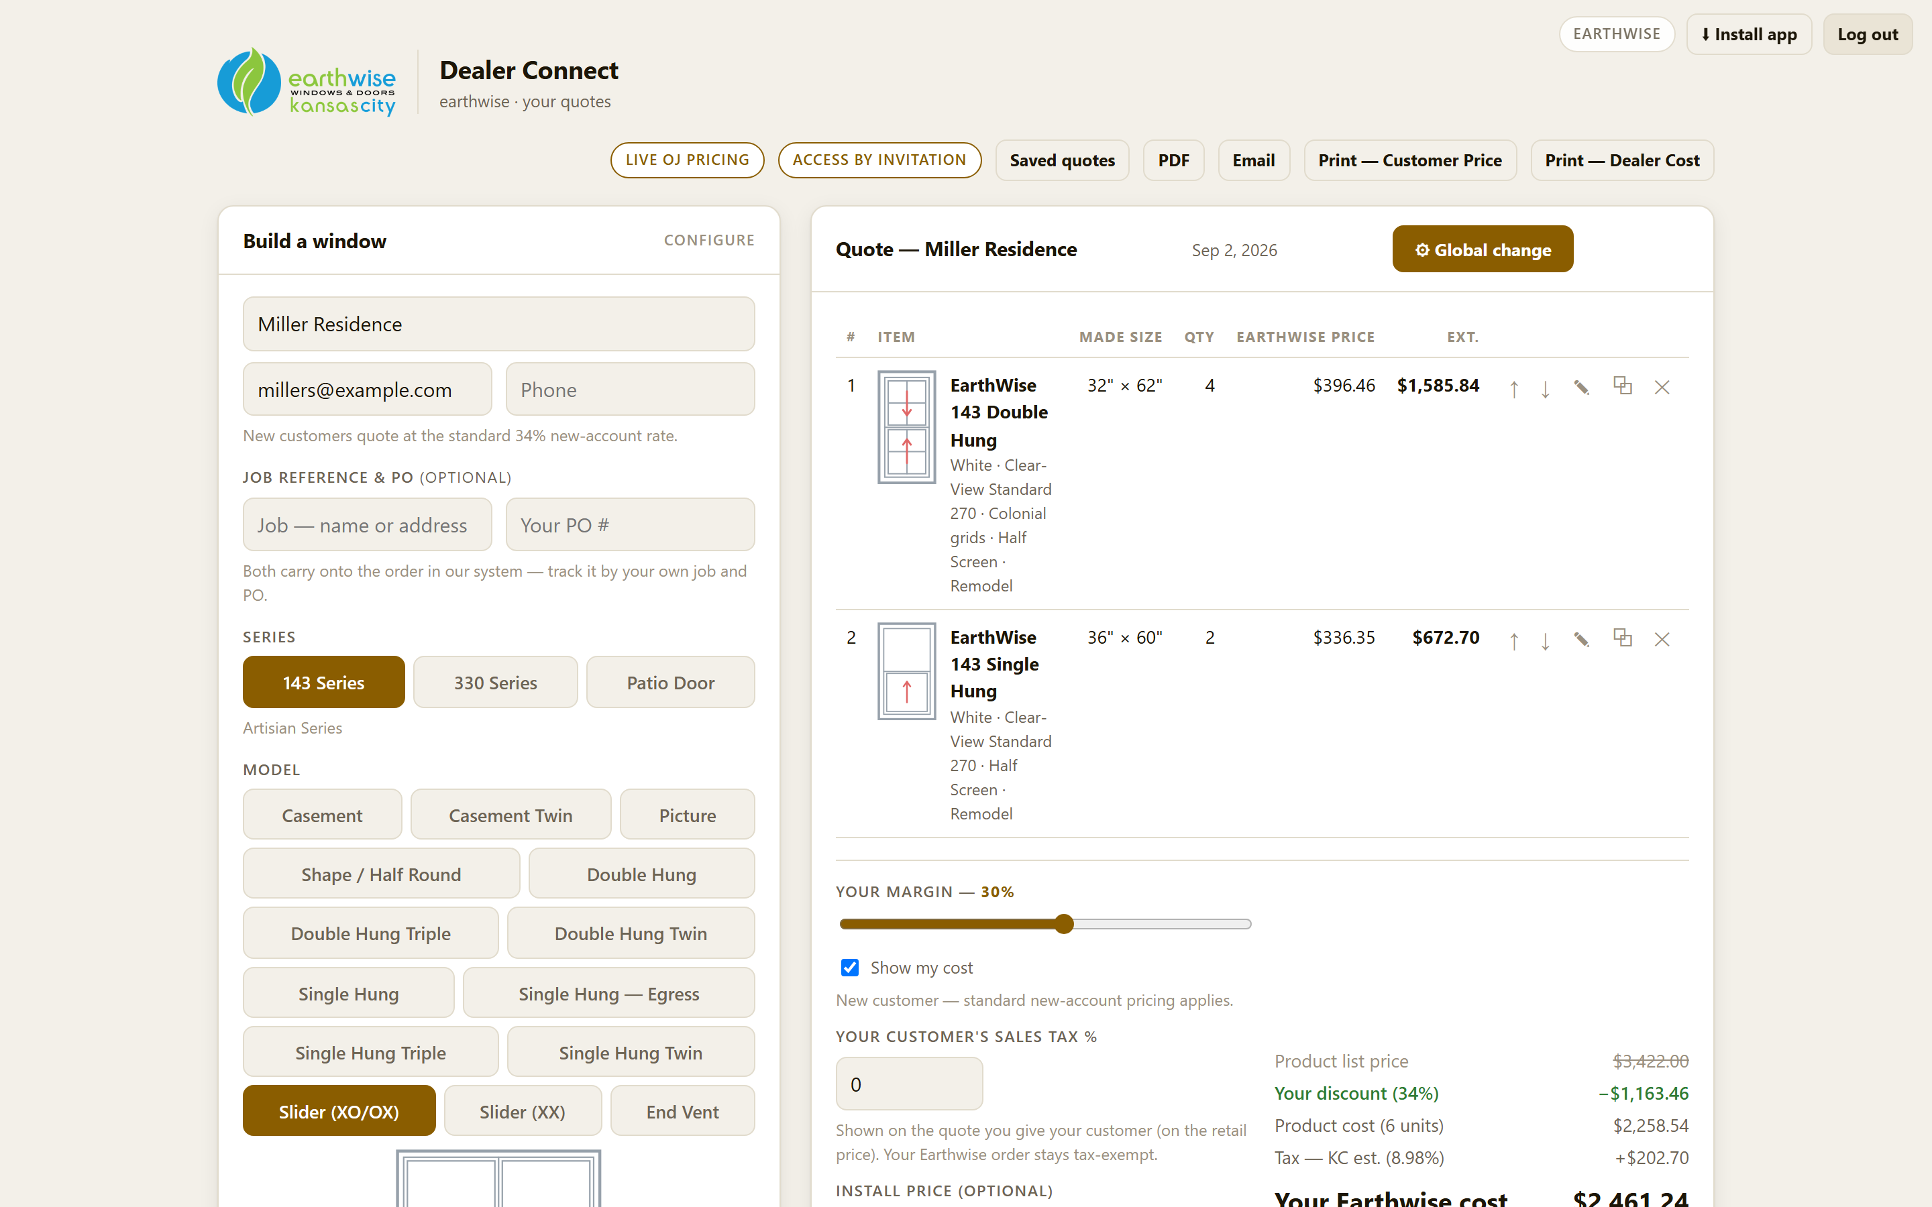Viewport: 1932px width, 1207px height.
Task: Select the Patio Door series
Action: click(x=671, y=683)
